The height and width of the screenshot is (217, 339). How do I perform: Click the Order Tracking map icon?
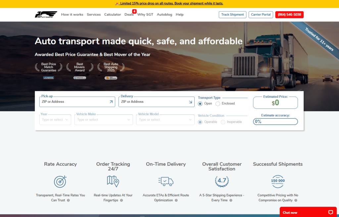pyautogui.click(x=113, y=182)
